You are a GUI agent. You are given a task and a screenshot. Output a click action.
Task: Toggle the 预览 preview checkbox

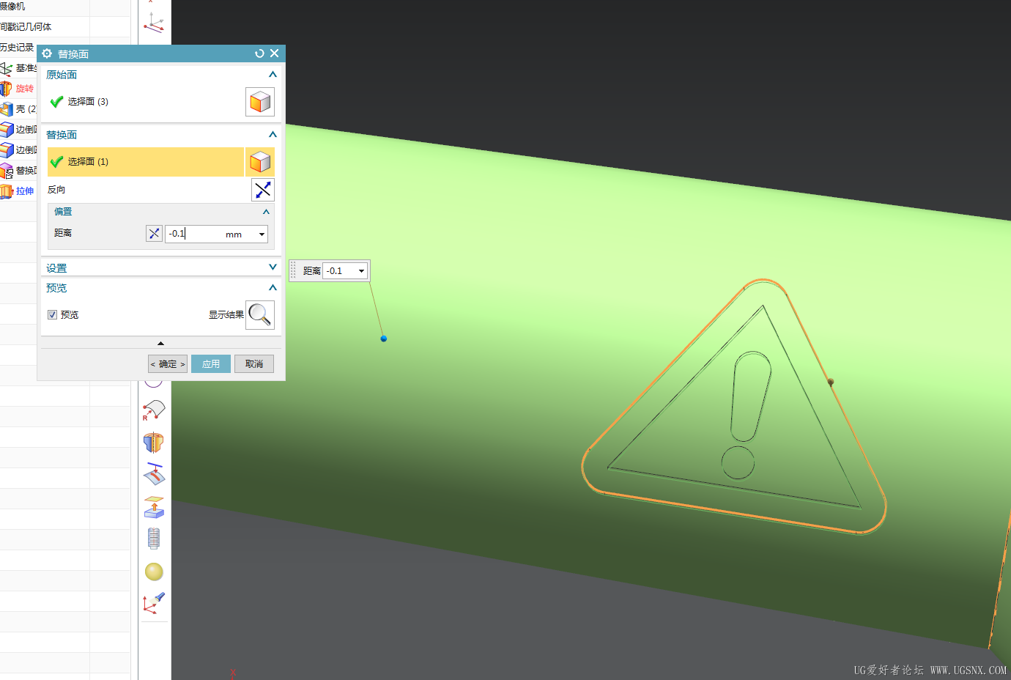pyautogui.click(x=52, y=315)
